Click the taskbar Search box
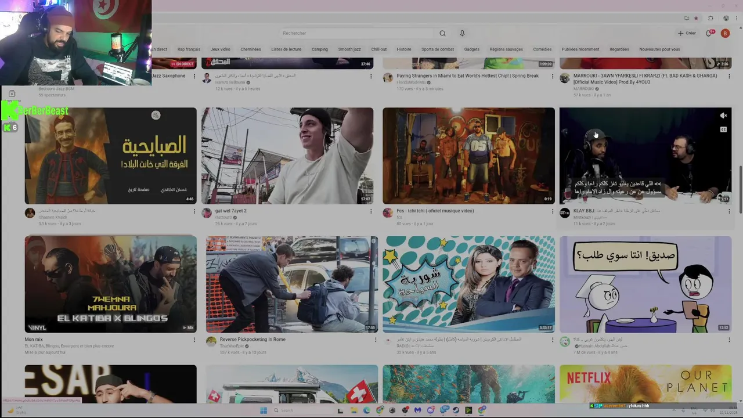The width and height of the screenshot is (743, 418). 302,410
